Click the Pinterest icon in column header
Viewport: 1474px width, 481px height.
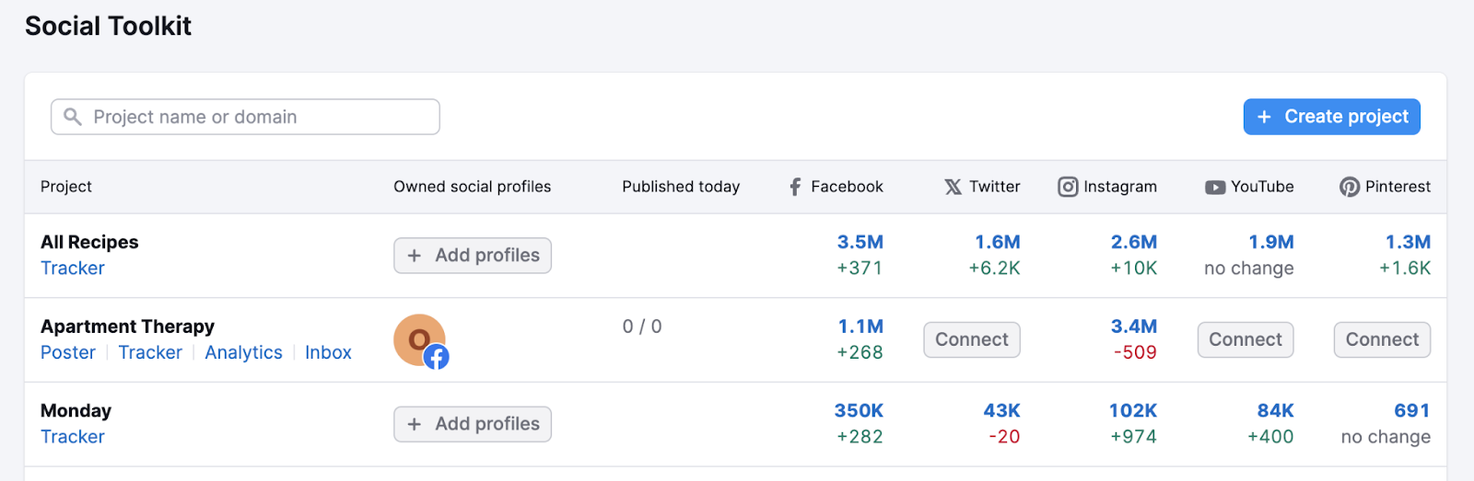[1350, 187]
